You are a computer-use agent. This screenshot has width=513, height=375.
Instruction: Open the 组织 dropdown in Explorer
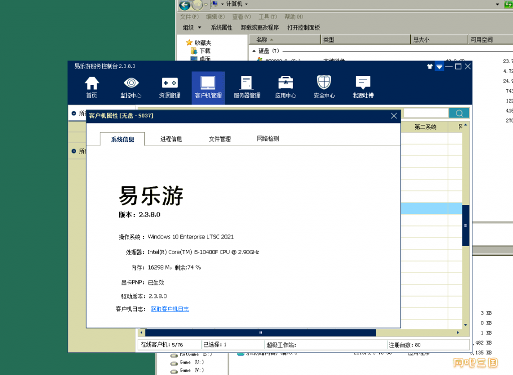[192, 28]
